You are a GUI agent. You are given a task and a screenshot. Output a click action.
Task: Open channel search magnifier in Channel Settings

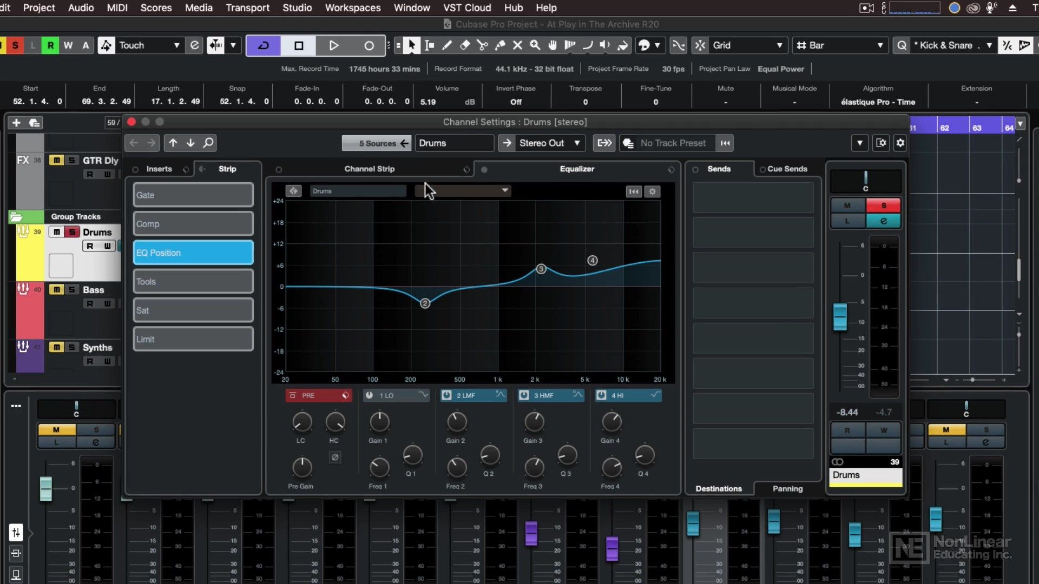tap(208, 143)
